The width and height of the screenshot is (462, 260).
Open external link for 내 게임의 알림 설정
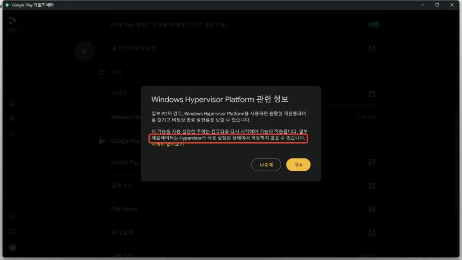coord(372,48)
